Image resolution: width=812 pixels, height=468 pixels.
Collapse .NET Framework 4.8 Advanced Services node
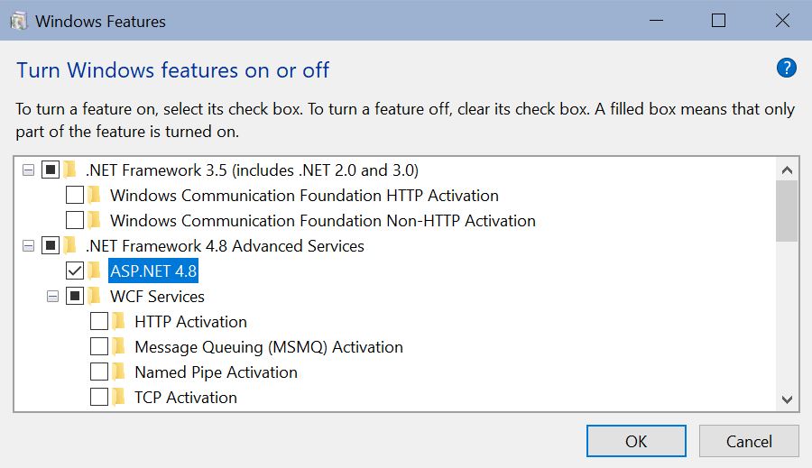(29, 245)
